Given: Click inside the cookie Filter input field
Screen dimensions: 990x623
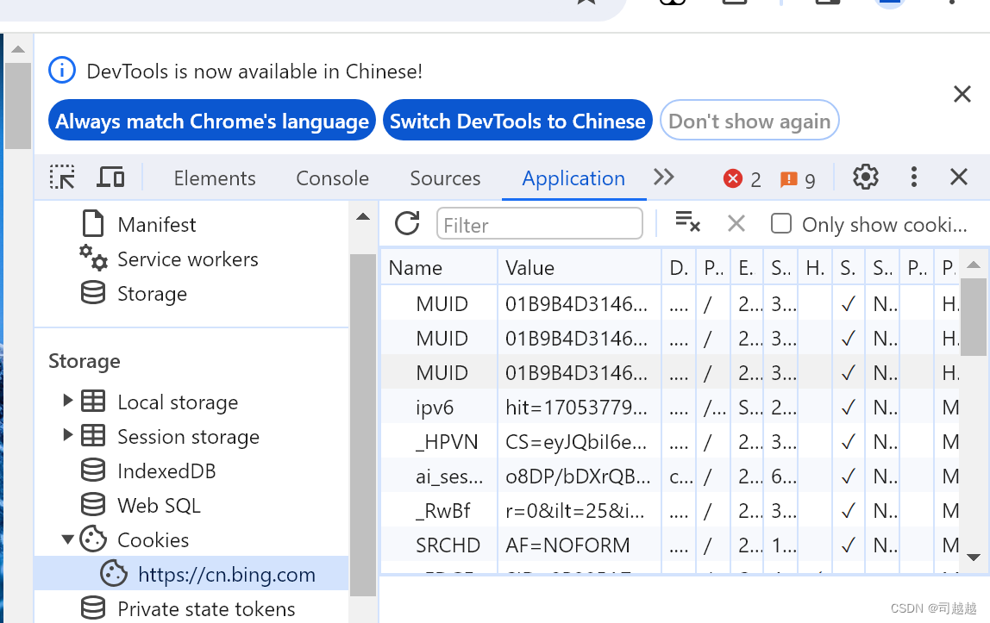Looking at the screenshot, I should pyautogui.click(x=539, y=223).
